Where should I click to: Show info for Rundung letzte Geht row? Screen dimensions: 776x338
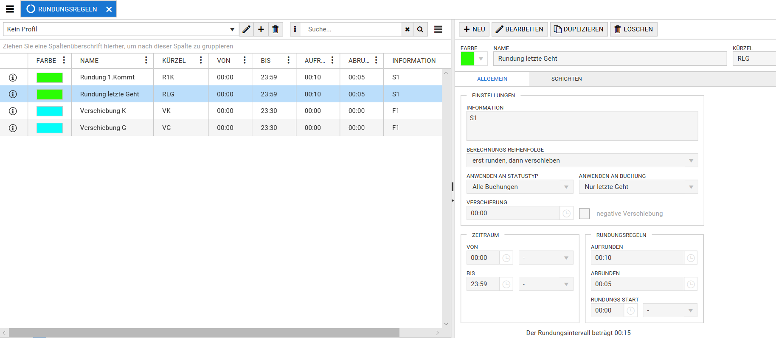13,94
